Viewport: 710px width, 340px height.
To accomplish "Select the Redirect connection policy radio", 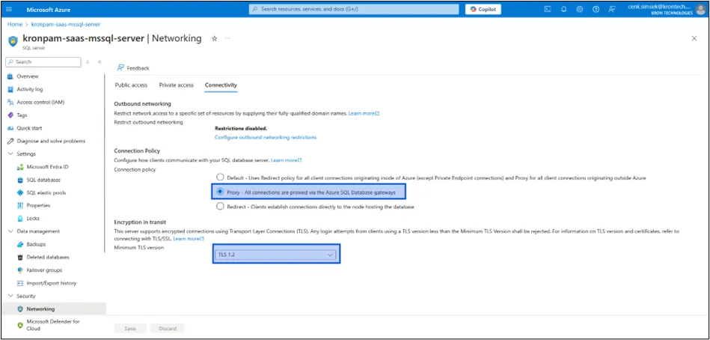I will coord(220,207).
